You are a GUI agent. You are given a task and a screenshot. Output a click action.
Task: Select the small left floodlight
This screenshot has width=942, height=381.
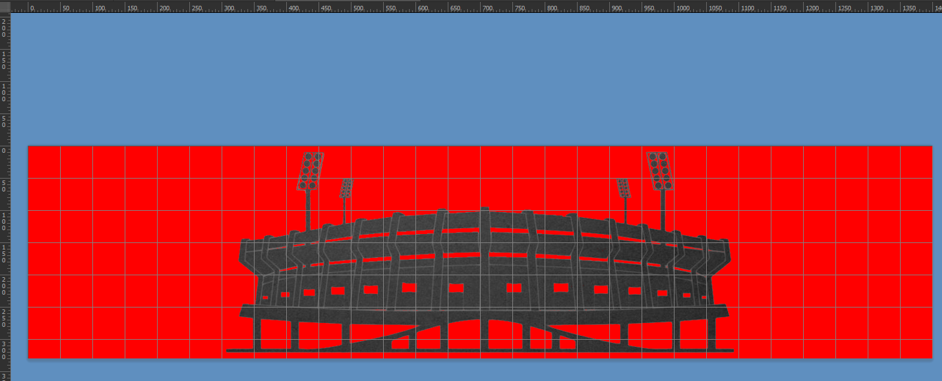click(x=346, y=188)
